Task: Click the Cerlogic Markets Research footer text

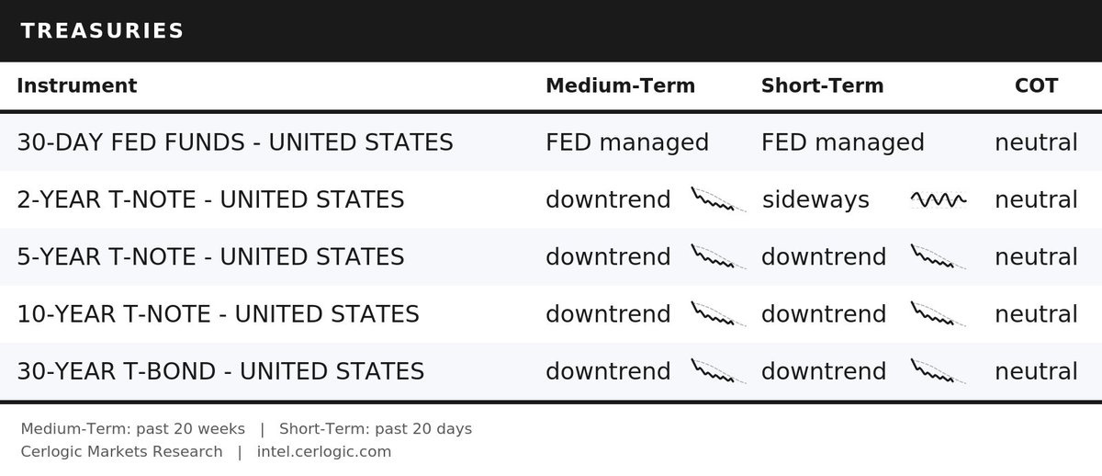Action: (x=121, y=451)
